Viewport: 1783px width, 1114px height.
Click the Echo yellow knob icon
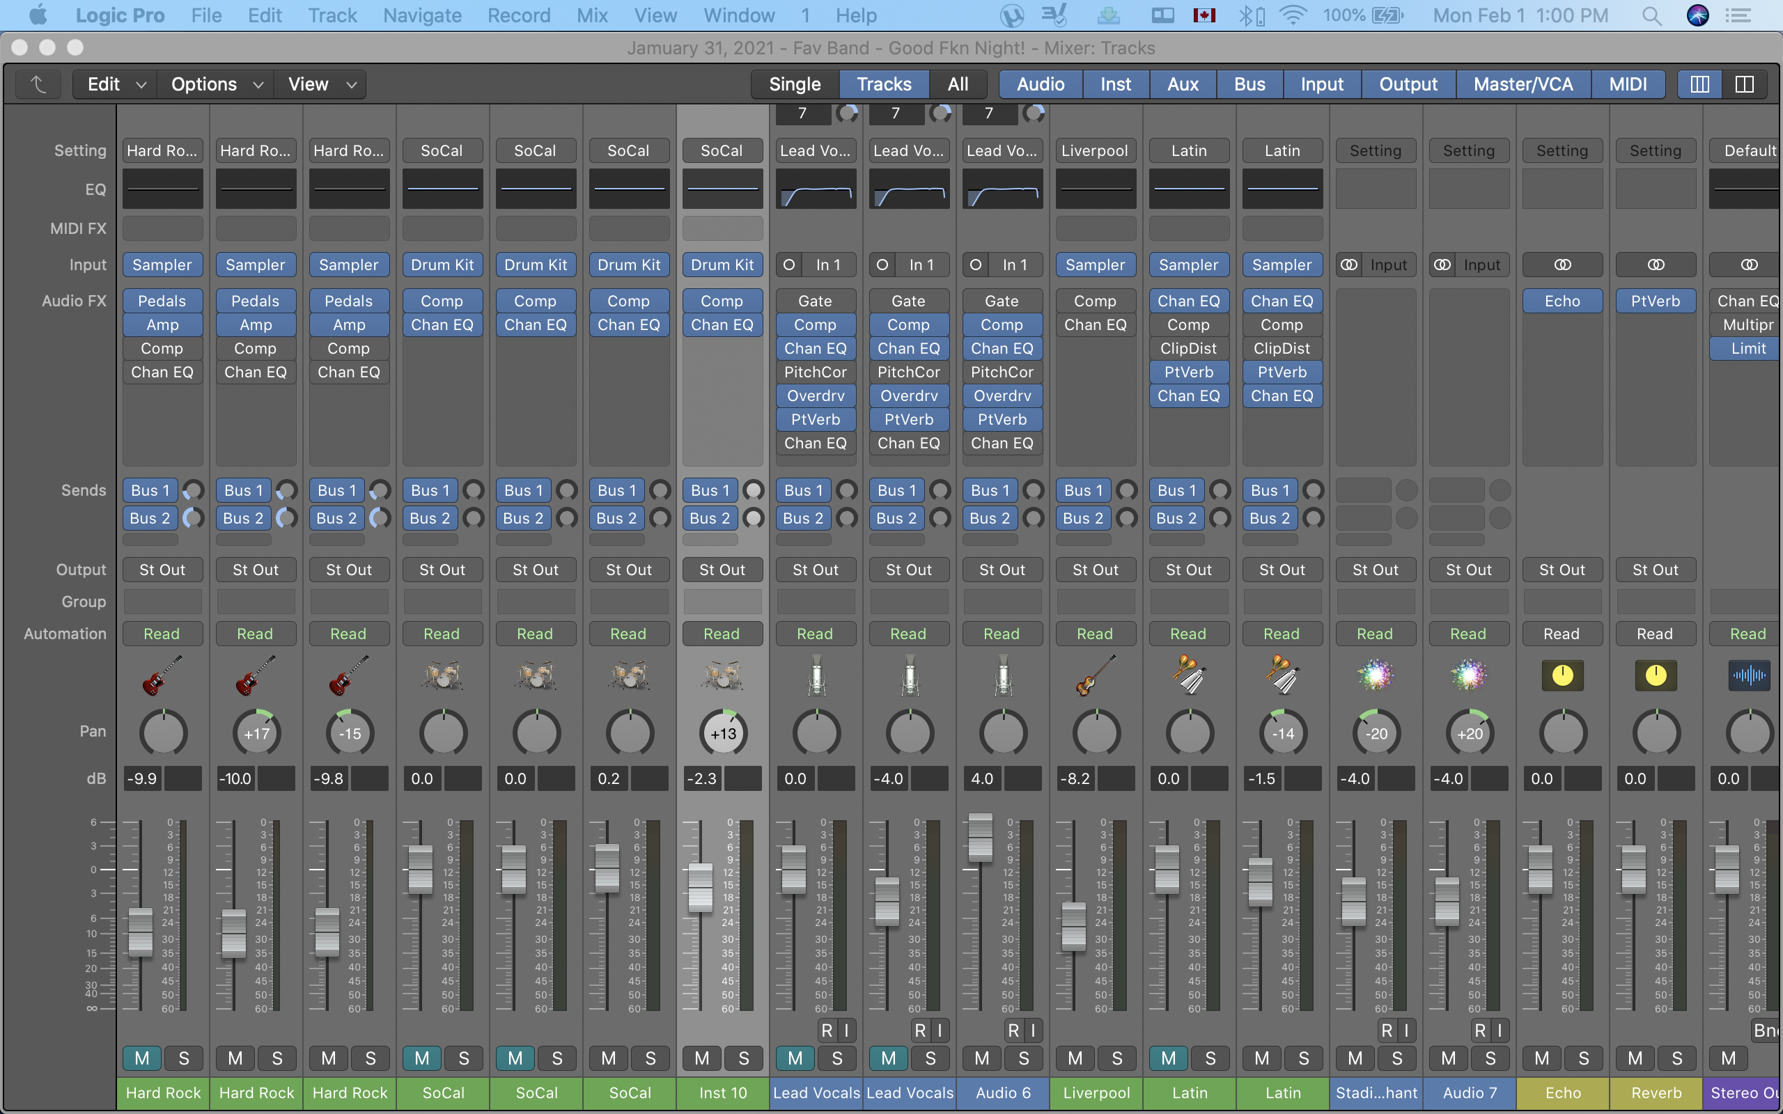(x=1562, y=675)
